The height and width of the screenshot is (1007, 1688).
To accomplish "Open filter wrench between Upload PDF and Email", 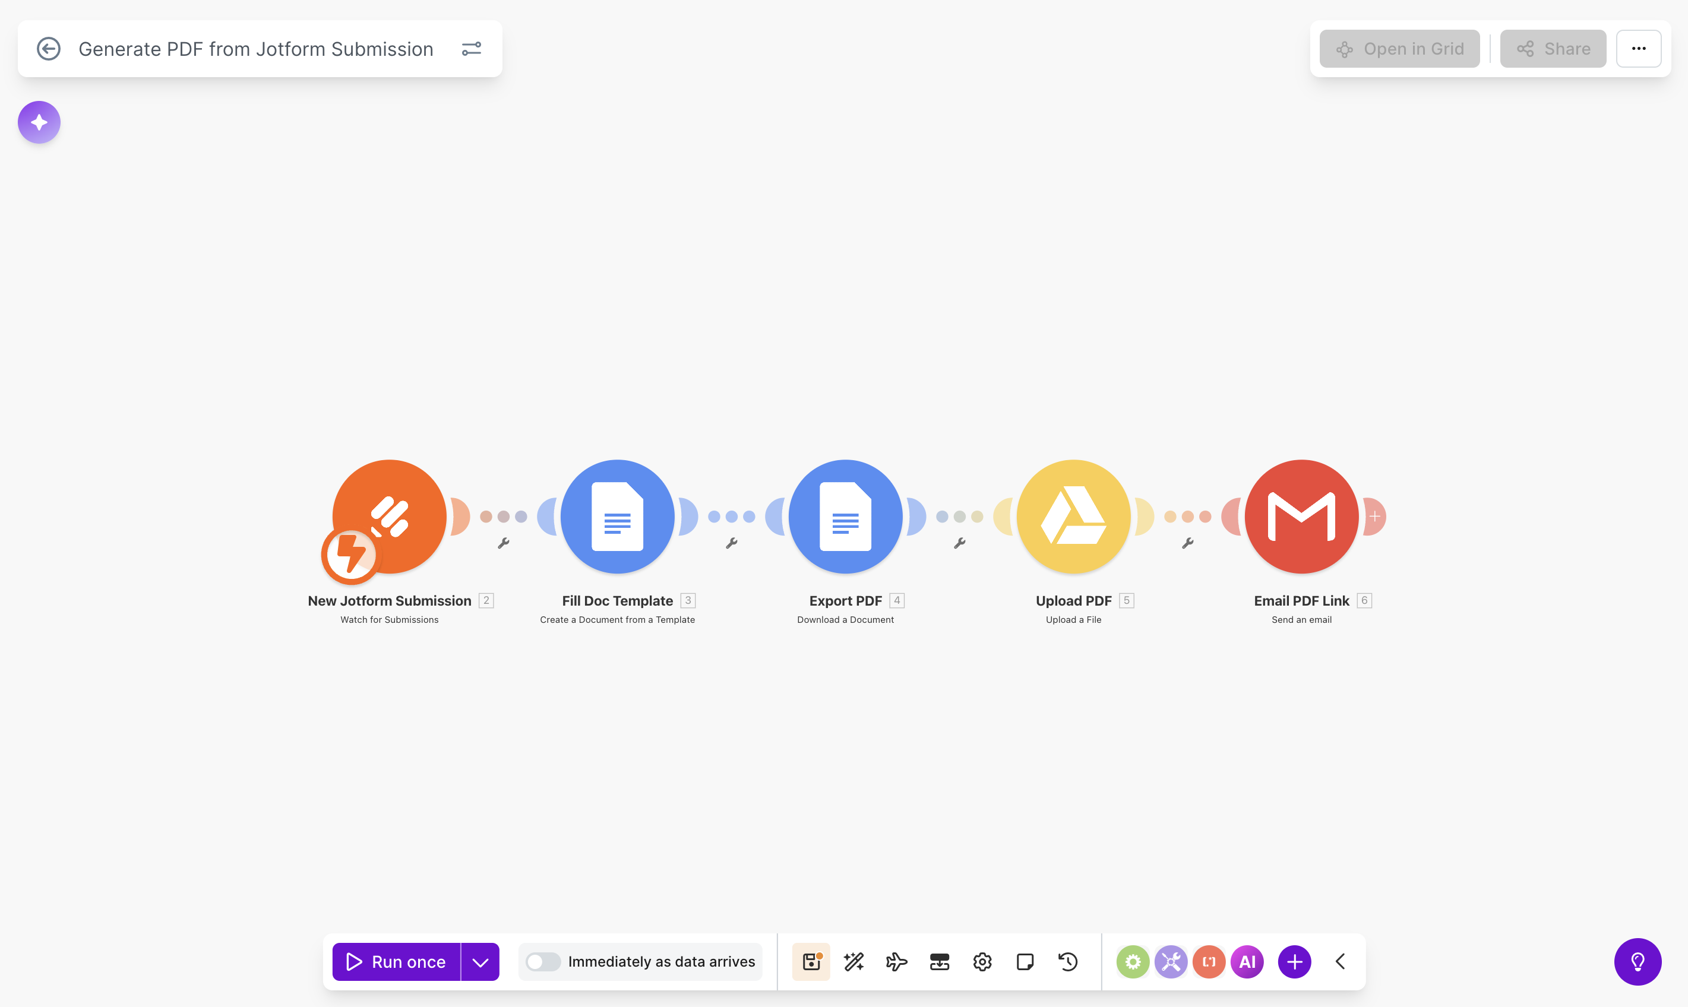I will [x=1188, y=543].
